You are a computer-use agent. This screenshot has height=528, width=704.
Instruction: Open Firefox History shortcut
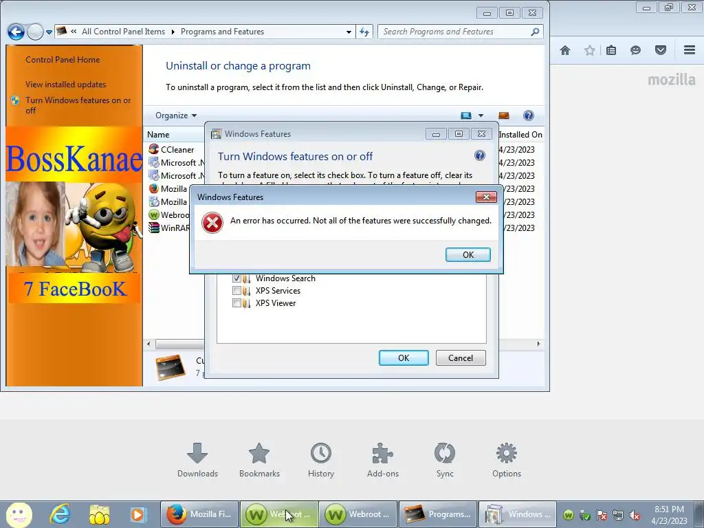coord(321,460)
